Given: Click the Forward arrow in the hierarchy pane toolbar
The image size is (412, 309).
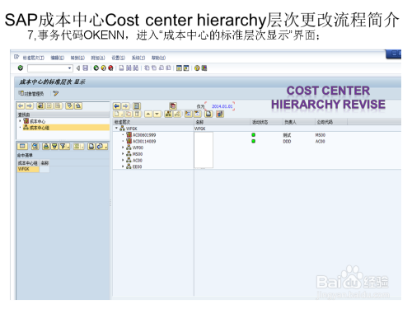Looking at the screenshot, I should (x=125, y=106).
